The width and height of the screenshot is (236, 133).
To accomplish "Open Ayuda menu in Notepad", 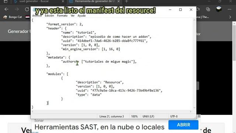I will coord(81,16).
